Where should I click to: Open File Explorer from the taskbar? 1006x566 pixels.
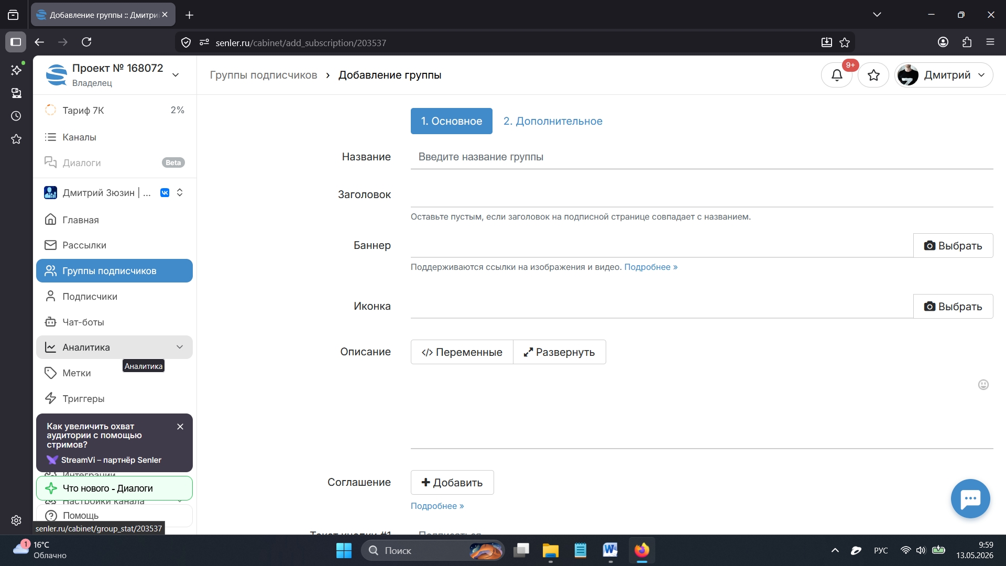pyautogui.click(x=550, y=550)
